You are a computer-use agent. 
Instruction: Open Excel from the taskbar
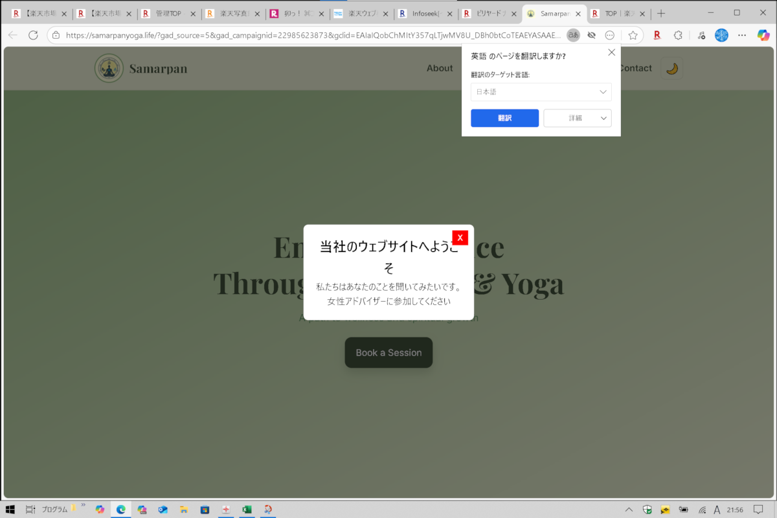tap(247, 509)
